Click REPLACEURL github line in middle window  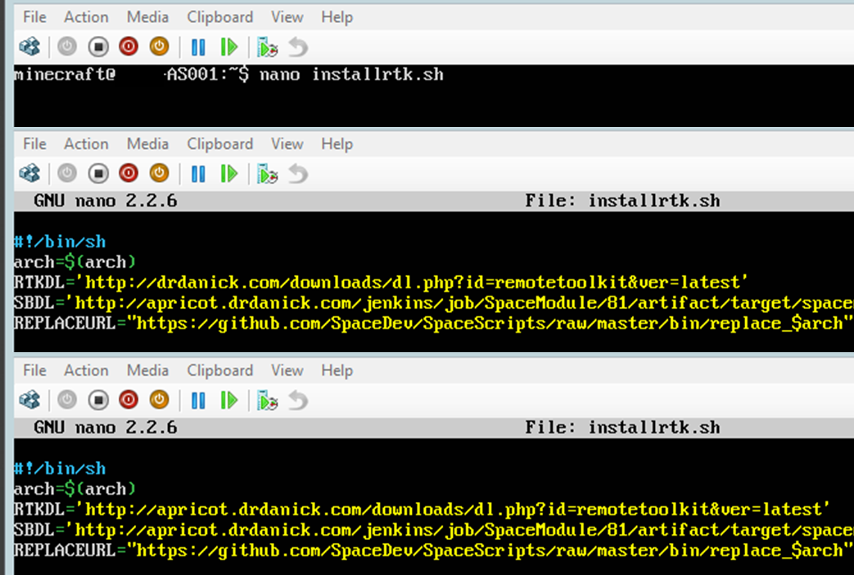click(433, 324)
